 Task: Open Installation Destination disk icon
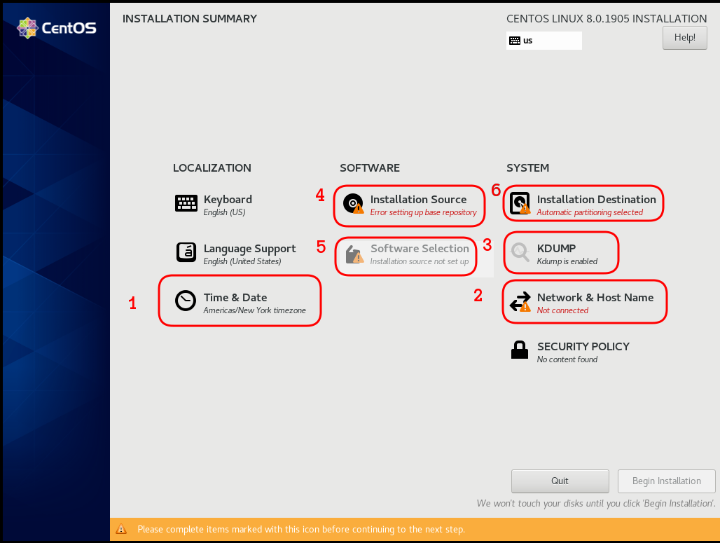[519, 203]
